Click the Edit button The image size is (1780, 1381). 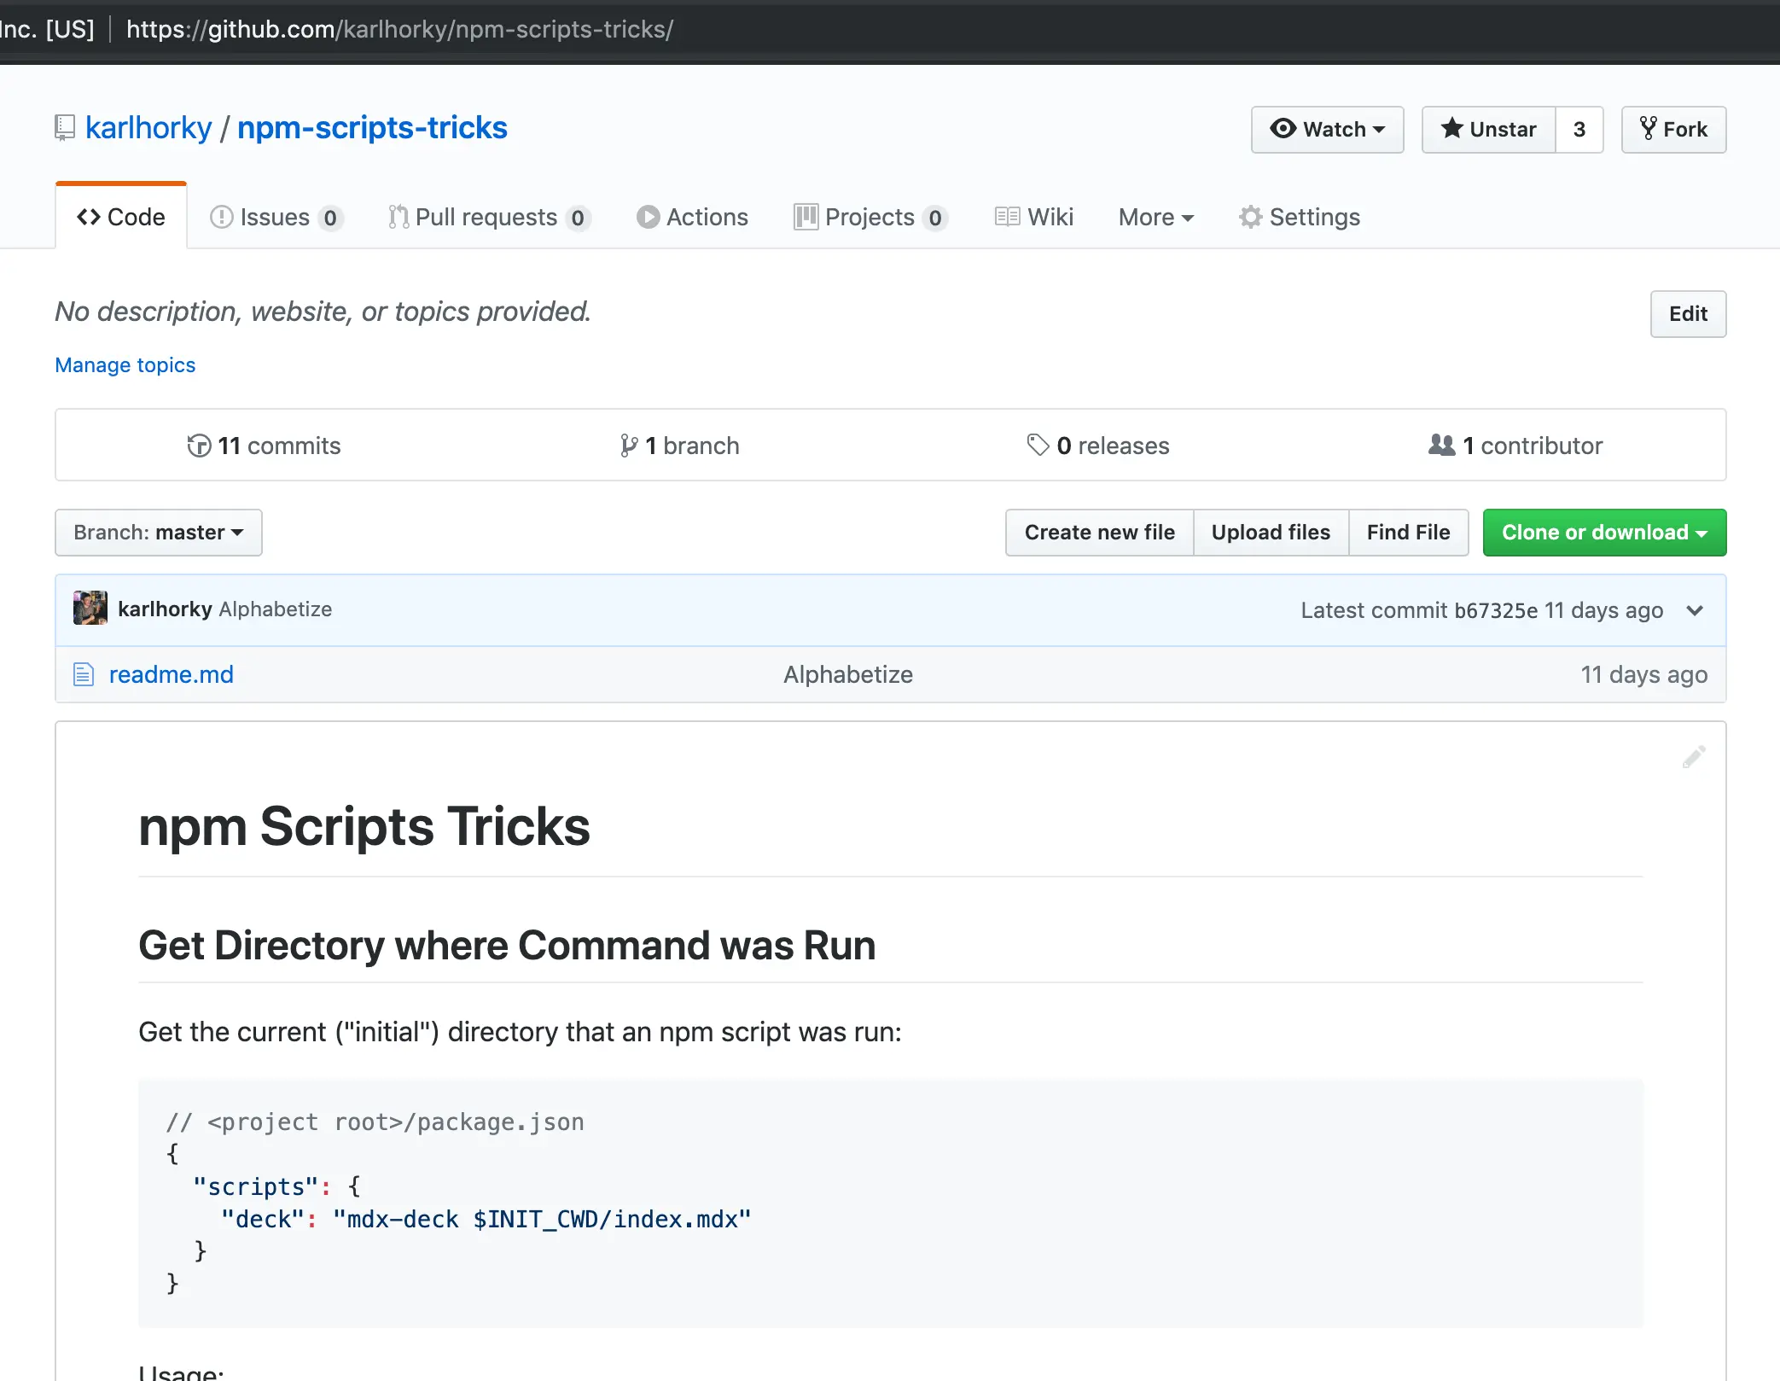click(1688, 313)
